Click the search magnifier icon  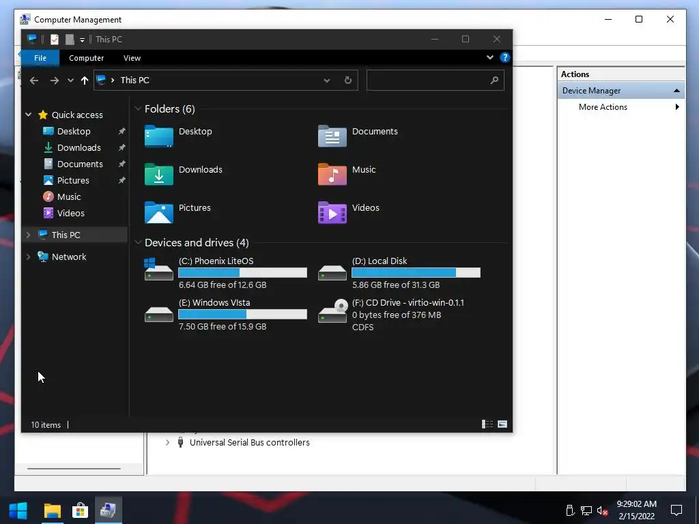pyautogui.click(x=494, y=81)
